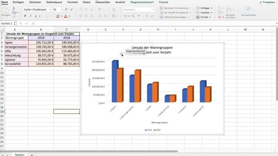Click the align left icon
This screenshot has height=156, width=278.
pos(81,16)
